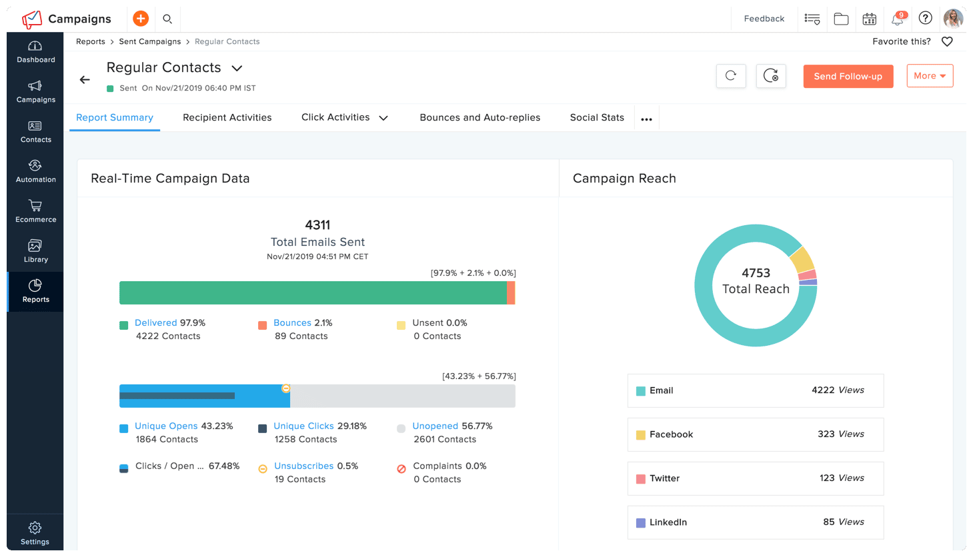Click the Send Follow-up button
Viewport: 973px width, 557px height.
tap(848, 76)
